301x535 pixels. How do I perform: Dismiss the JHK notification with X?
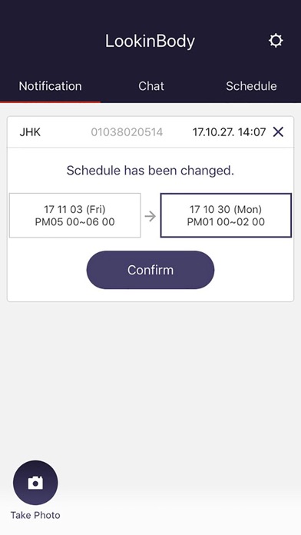(278, 131)
